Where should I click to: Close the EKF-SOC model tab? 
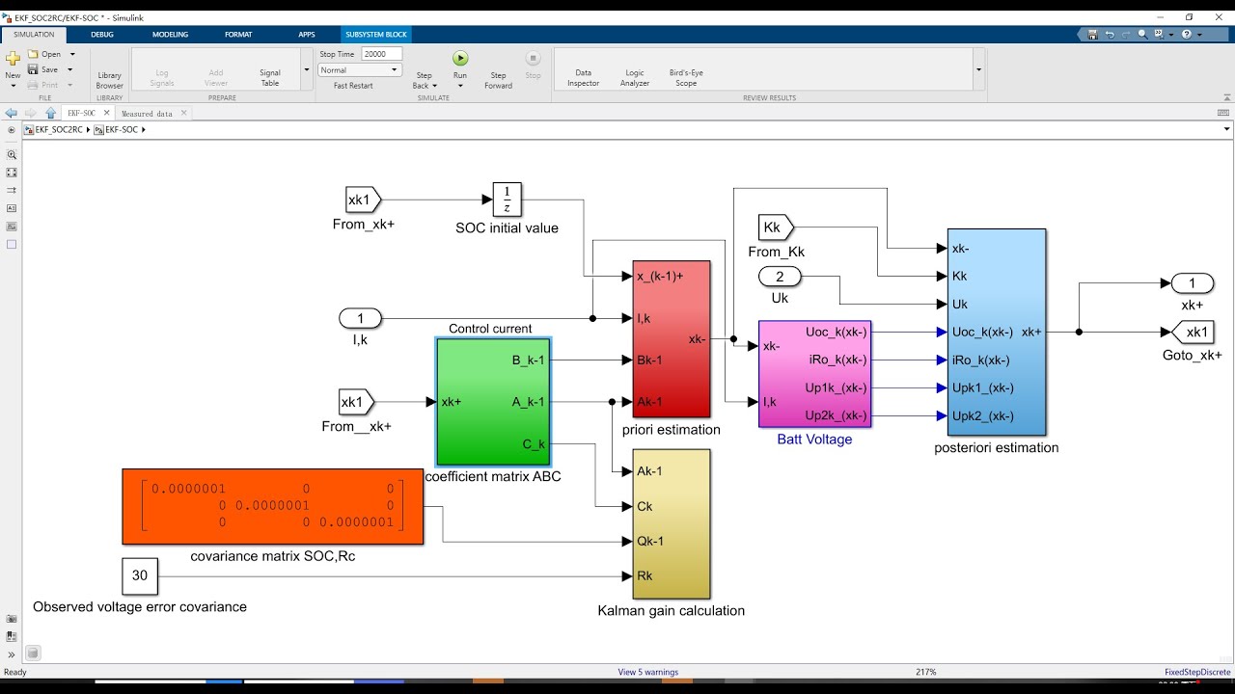pos(107,113)
